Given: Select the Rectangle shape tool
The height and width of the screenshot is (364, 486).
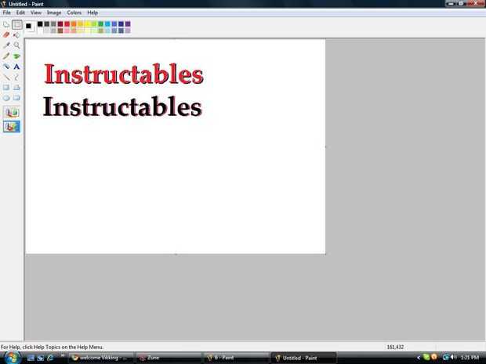Looking at the screenshot, I should [6, 88].
